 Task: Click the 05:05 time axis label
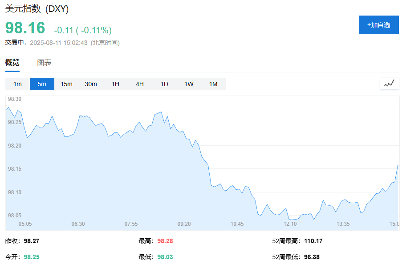25,224
